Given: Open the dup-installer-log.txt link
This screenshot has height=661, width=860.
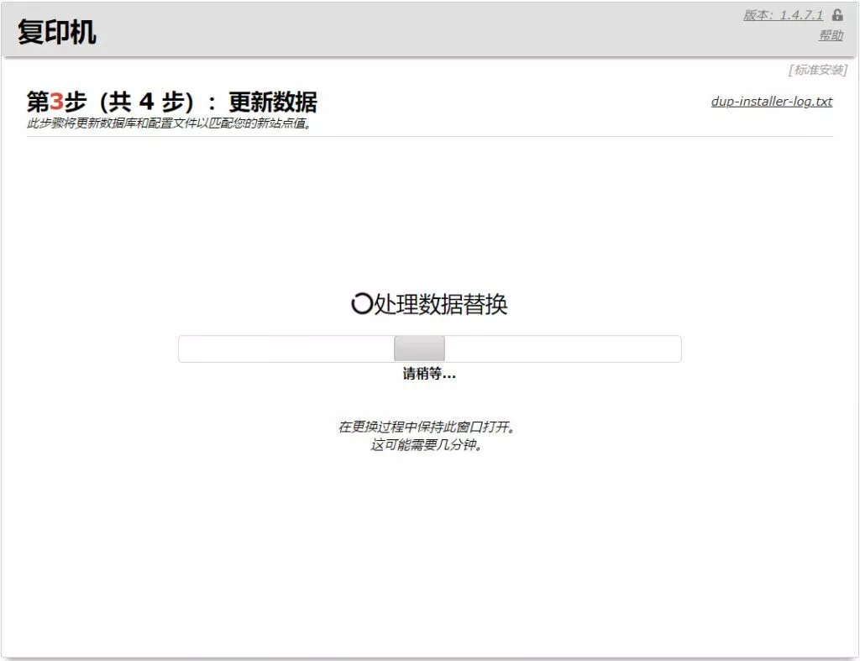Looking at the screenshot, I should tap(772, 102).
